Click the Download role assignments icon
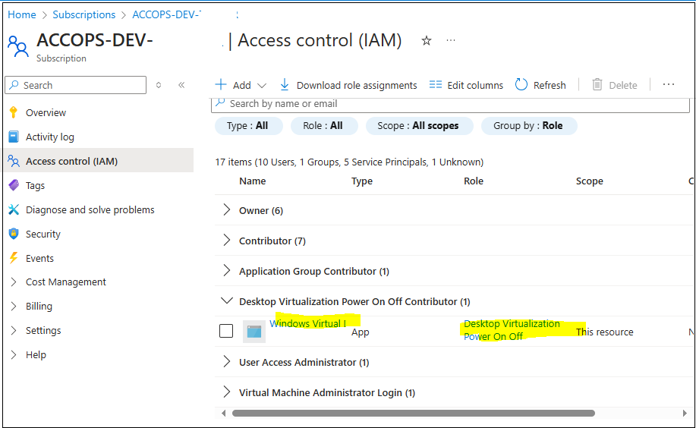Viewport: 696px width, 428px height. coord(285,85)
